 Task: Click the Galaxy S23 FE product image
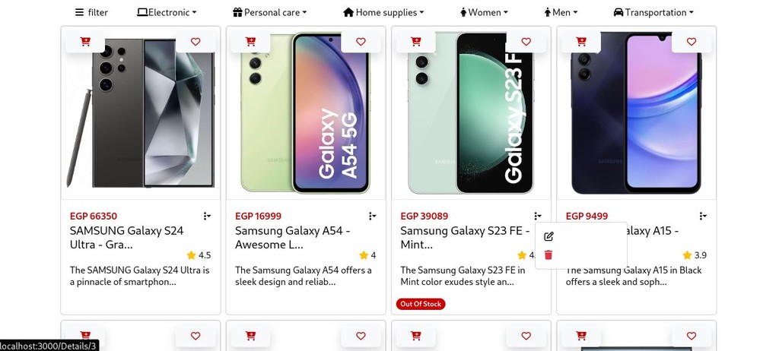pos(471,113)
